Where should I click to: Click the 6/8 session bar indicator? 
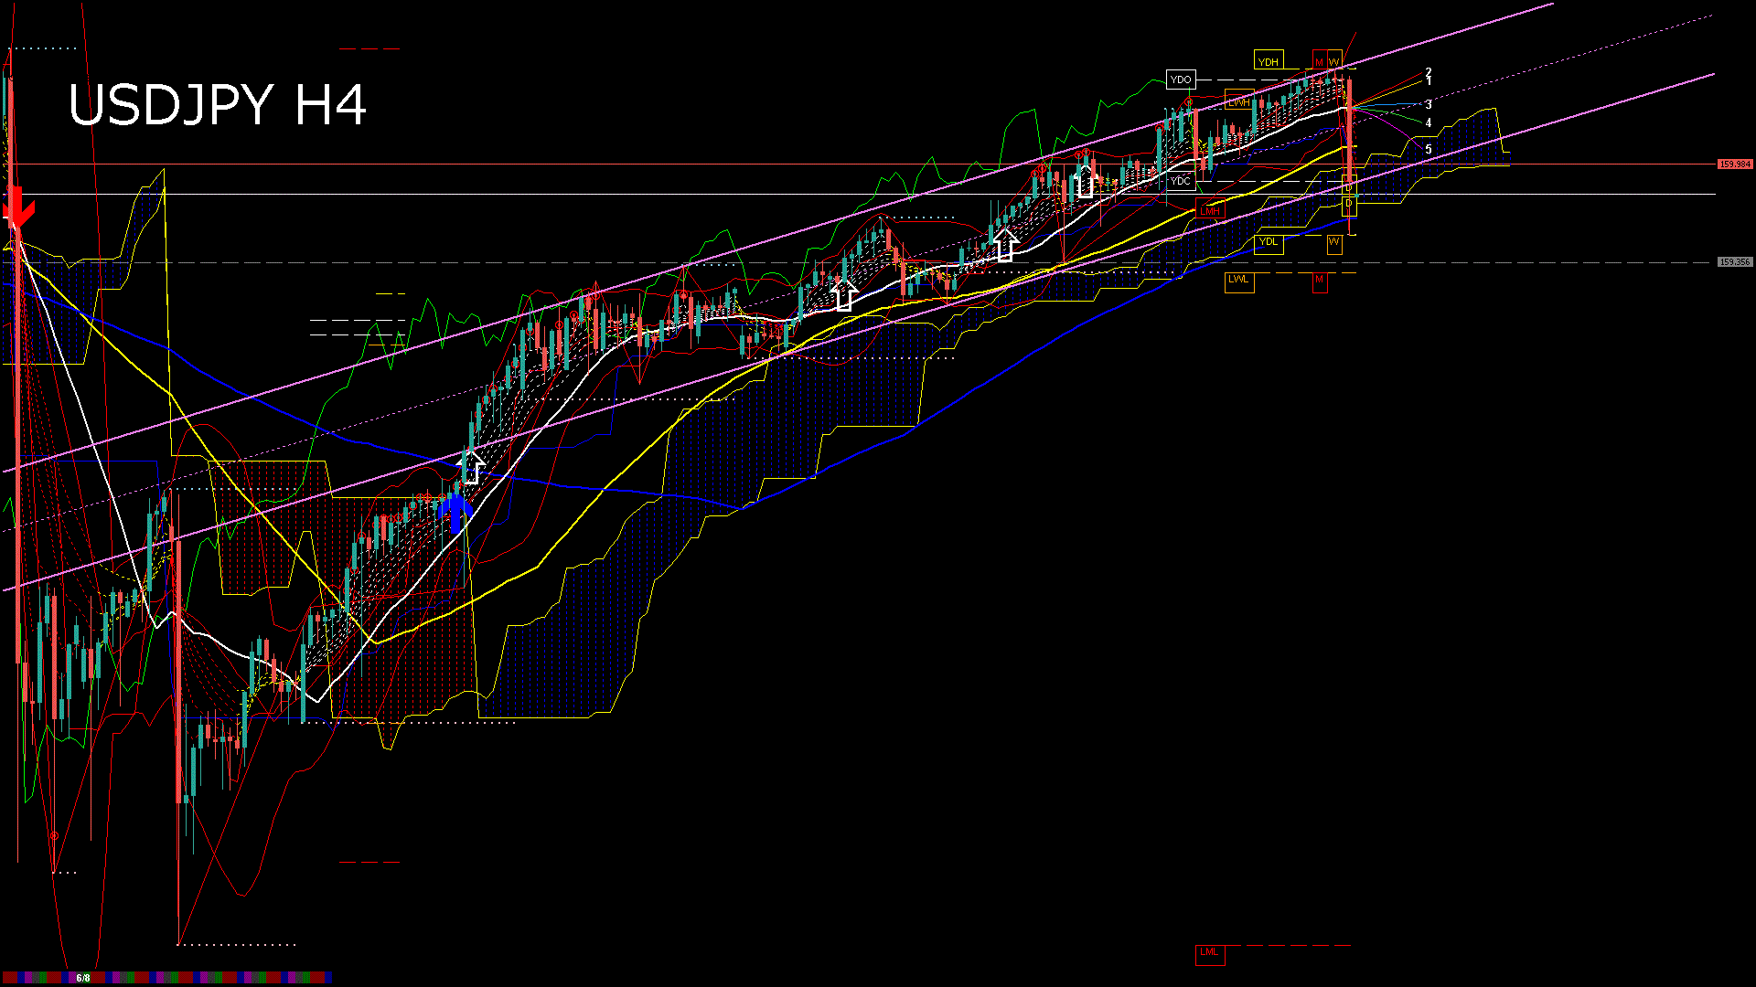pyautogui.click(x=83, y=978)
